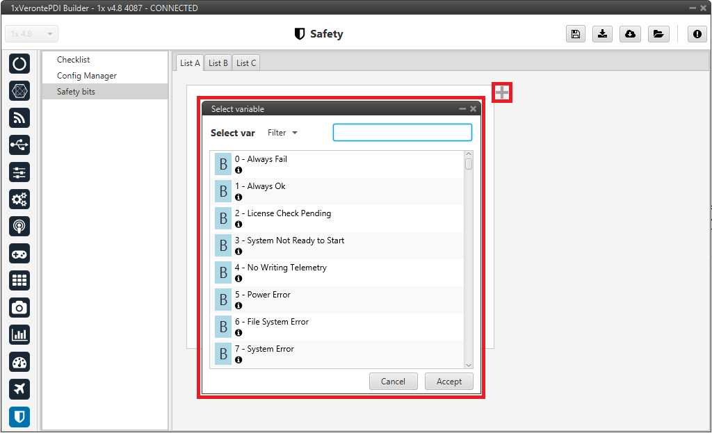Select variable 5 - Power Error

click(337, 300)
